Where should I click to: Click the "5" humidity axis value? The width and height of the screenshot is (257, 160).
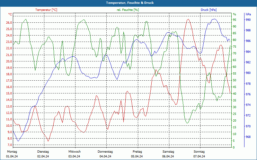(234, 141)
